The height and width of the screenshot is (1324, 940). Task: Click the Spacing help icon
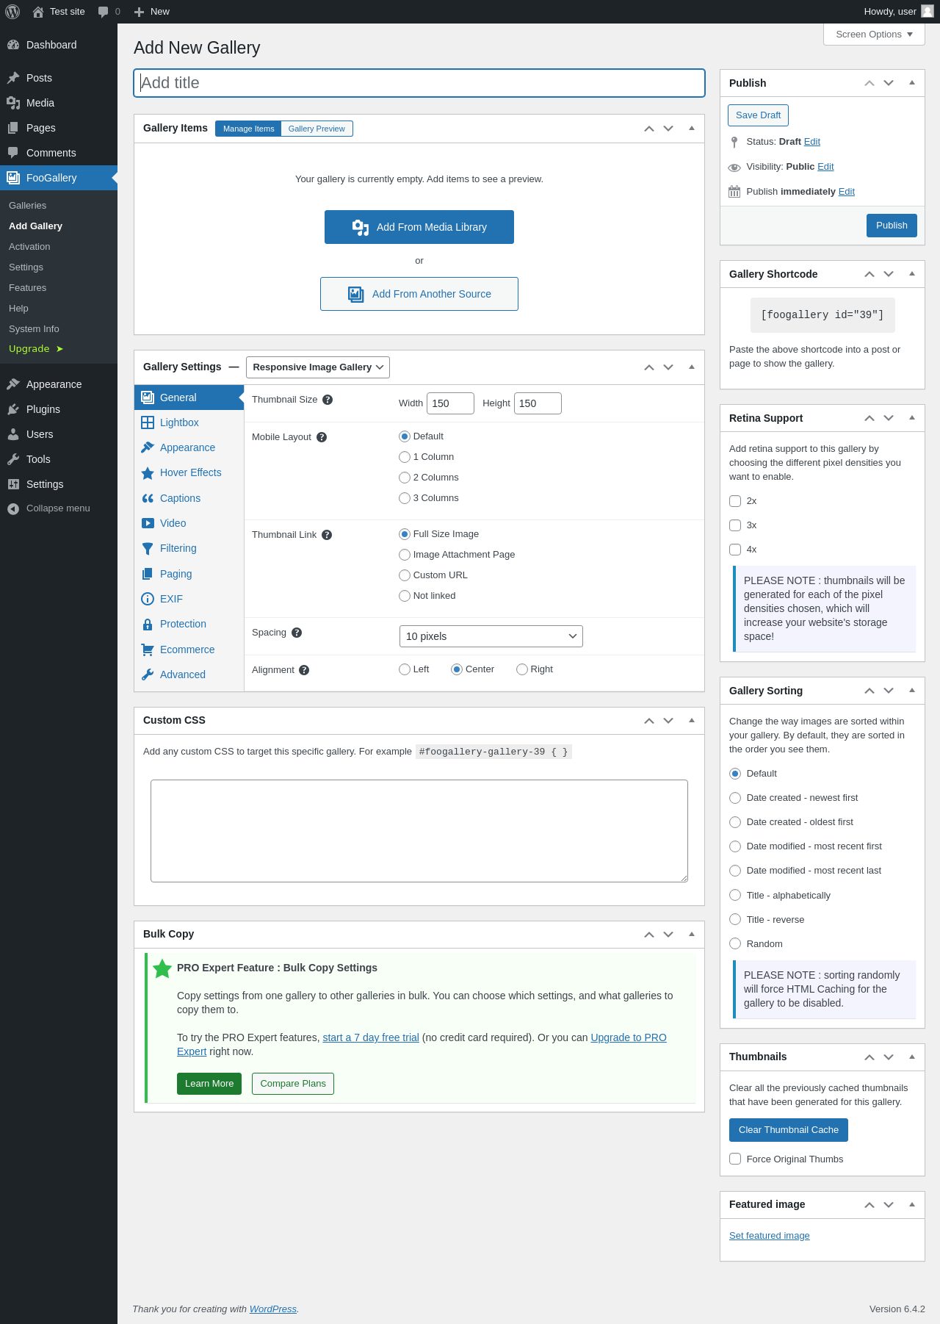(x=297, y=633)
